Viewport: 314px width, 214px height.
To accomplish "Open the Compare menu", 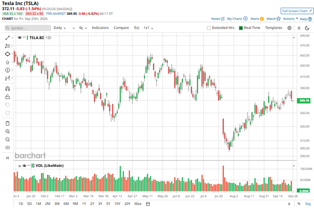I will 121,28.
